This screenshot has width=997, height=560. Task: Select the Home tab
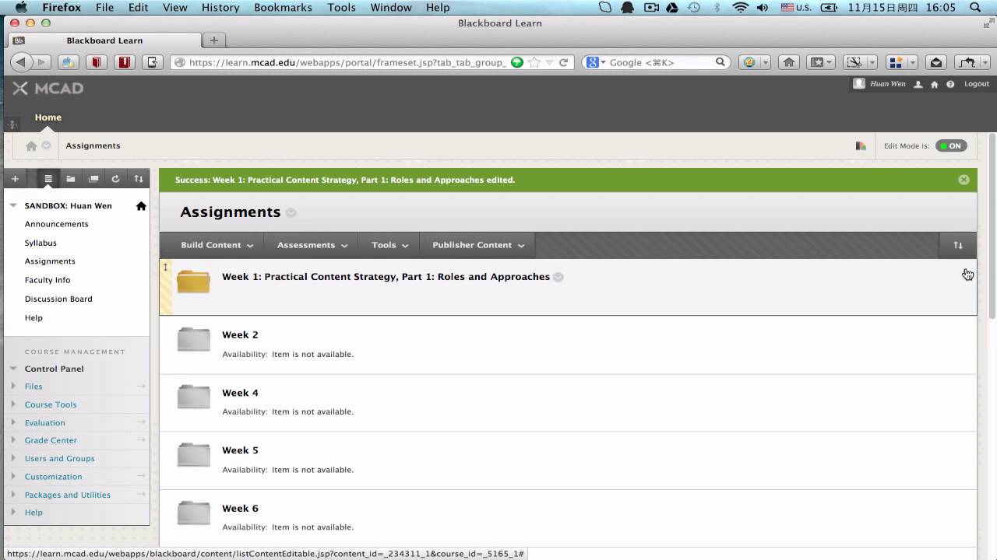click(48, 117)
